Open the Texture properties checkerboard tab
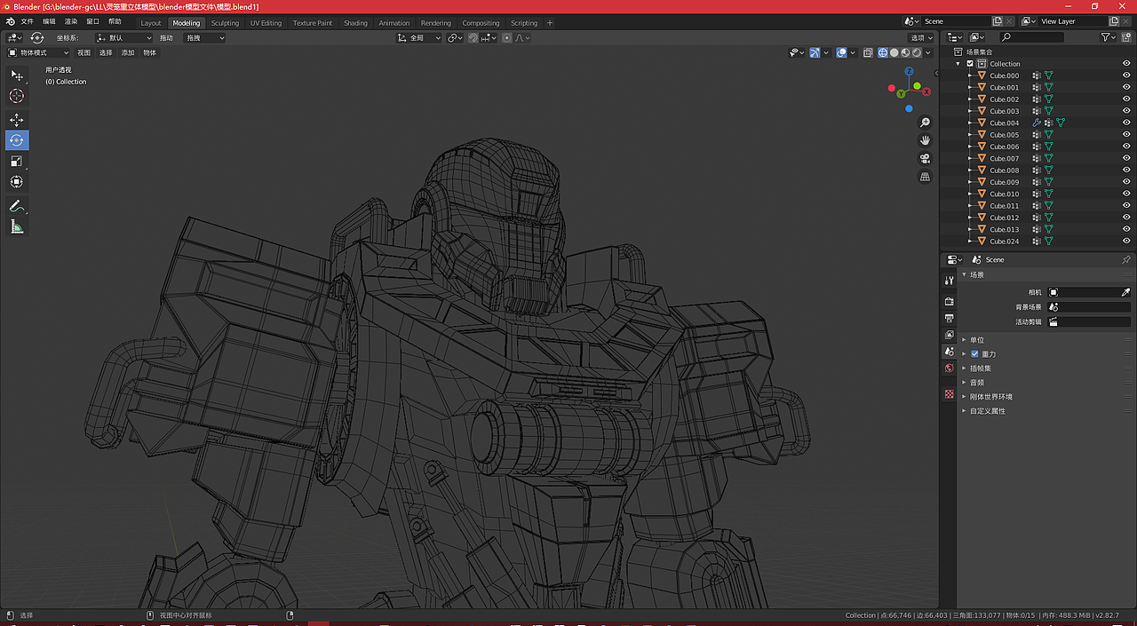Viewport: 1137px width, 626px height. pos(950,394)
